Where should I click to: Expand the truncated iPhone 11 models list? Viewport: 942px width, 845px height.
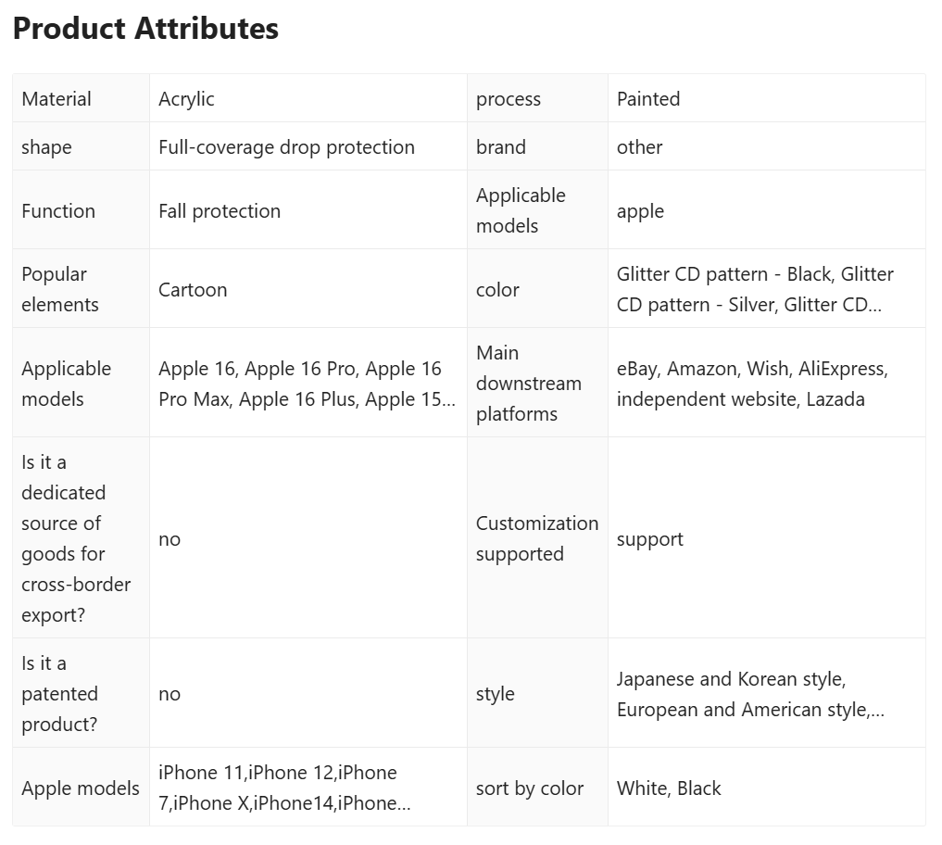pos(284,788)
